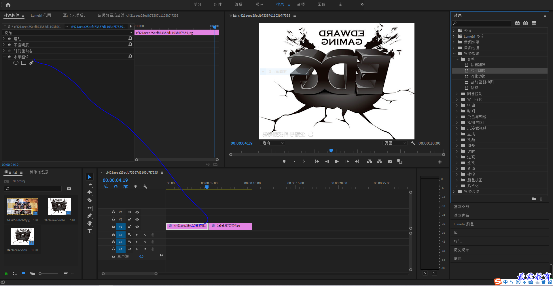Select the 1636351707979.jpg project thumbnail

click(22, 206)
